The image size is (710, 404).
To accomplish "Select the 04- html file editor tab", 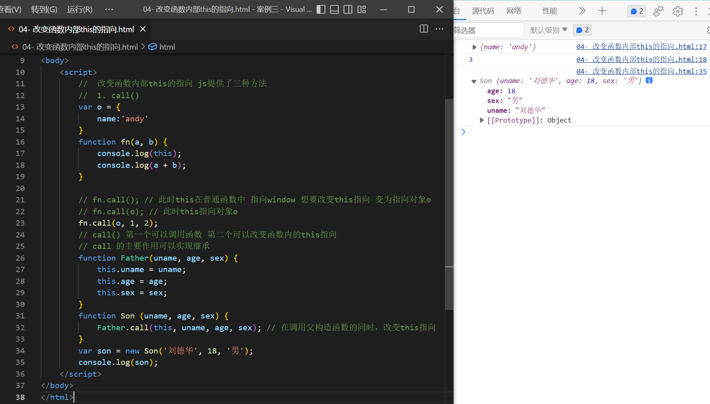I will (77, 29).
